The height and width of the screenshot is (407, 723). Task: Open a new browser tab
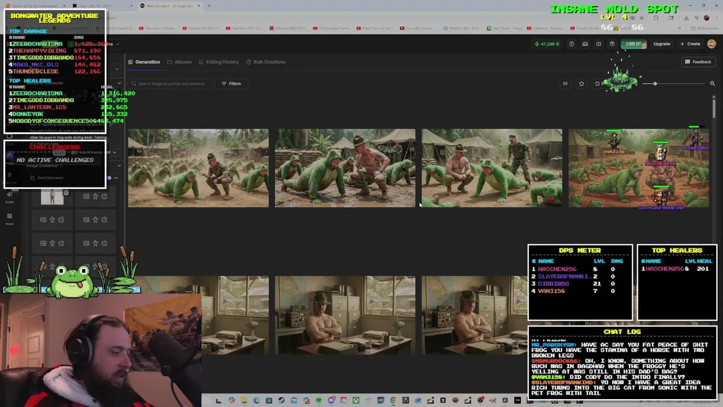click(208, 6)
